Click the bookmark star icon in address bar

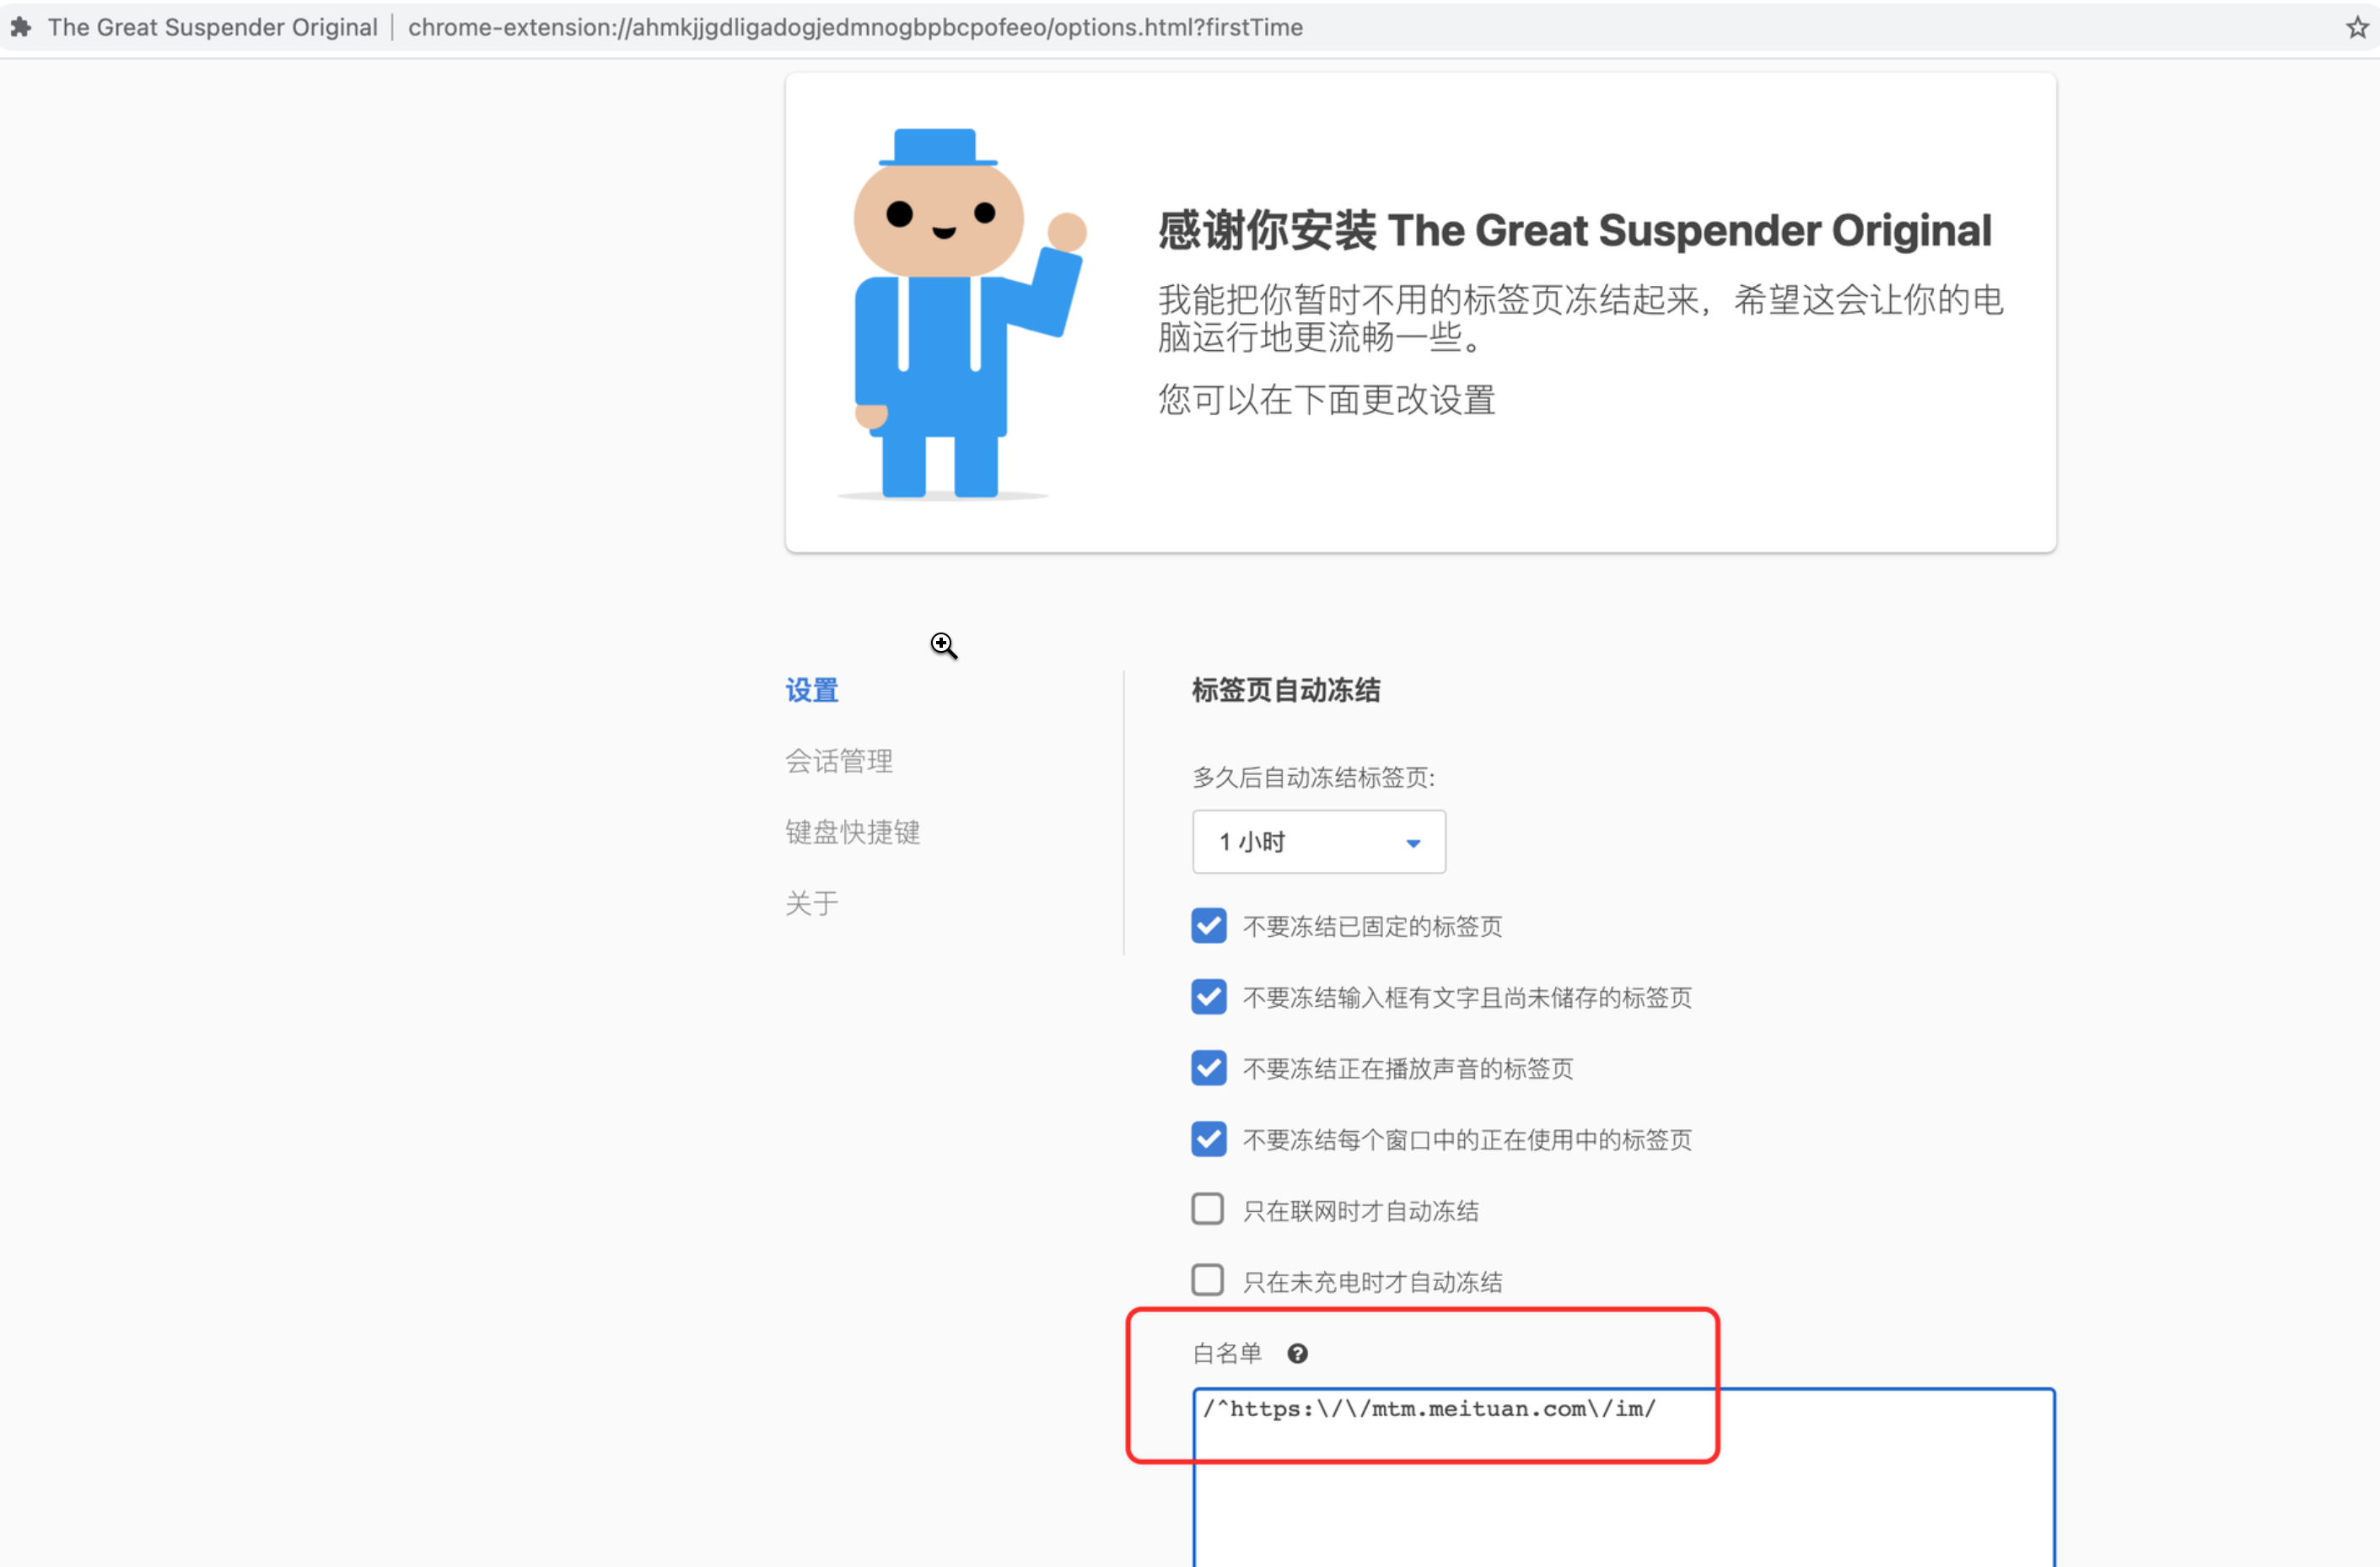(x=2356, y=27)
